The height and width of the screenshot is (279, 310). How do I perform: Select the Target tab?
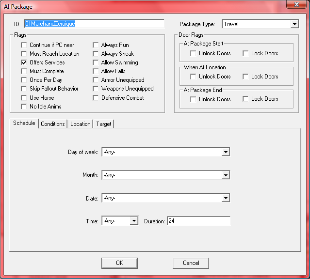click(x=104, y=124)
